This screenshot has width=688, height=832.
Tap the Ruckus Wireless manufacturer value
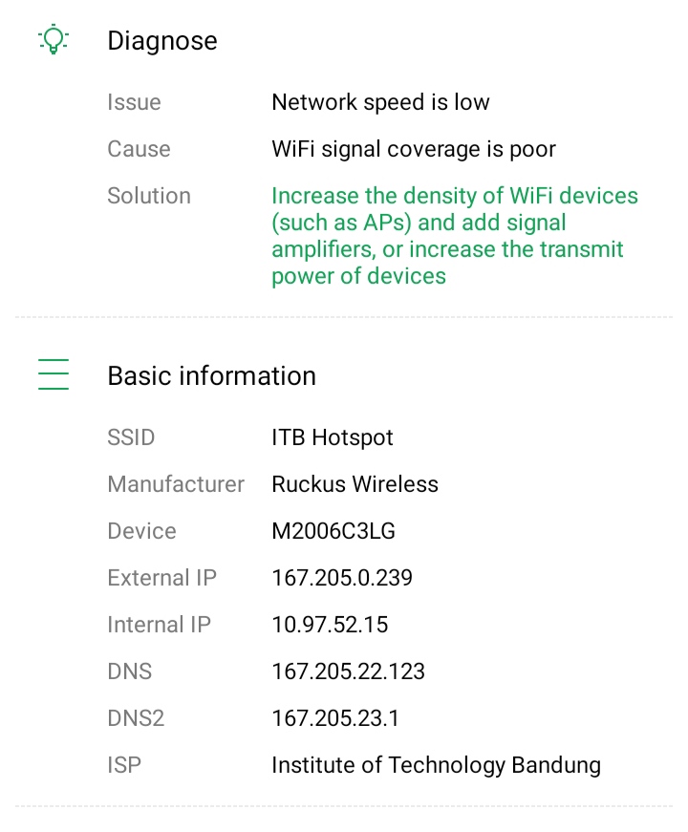(355, 484)
